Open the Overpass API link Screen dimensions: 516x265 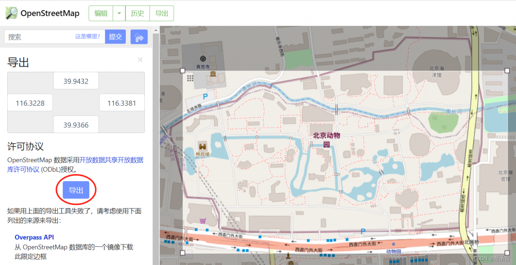[x=34, y=237]
